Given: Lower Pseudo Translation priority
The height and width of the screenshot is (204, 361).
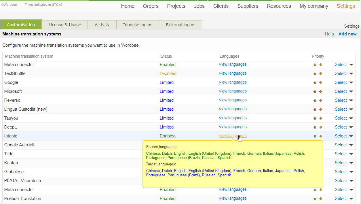Looking at the screenshot, I should click(320, 199).
